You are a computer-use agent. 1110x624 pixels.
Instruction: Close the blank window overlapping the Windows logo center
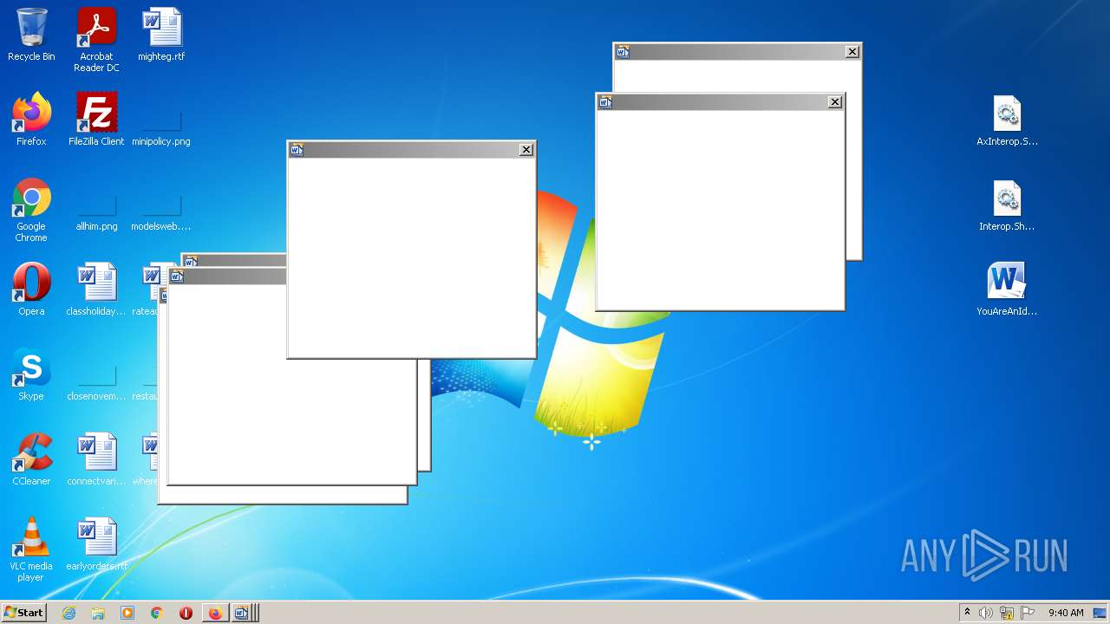526,150
